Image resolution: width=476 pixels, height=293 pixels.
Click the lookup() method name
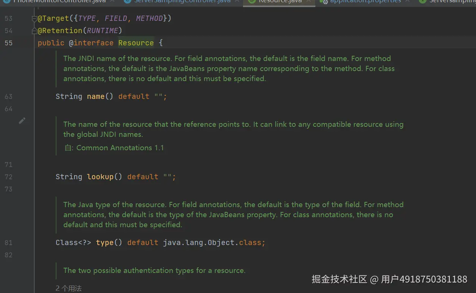[x=100, y=177]
